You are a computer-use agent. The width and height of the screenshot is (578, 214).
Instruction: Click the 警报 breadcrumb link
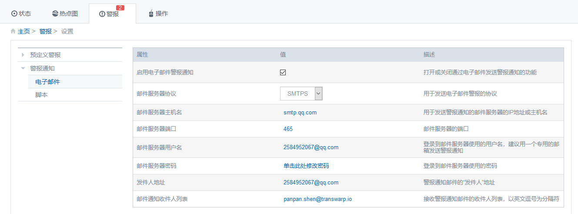[45, 31]
